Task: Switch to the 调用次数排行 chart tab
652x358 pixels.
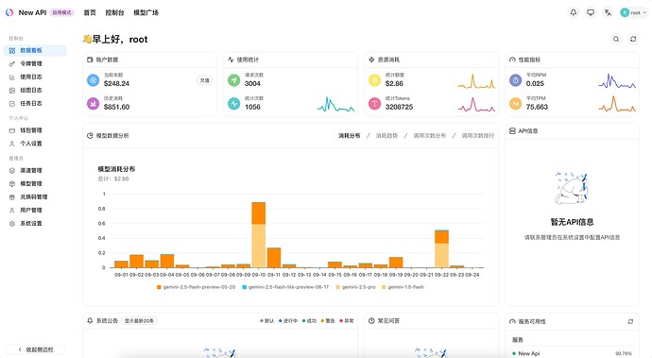Action: click(x=478, y=136)
